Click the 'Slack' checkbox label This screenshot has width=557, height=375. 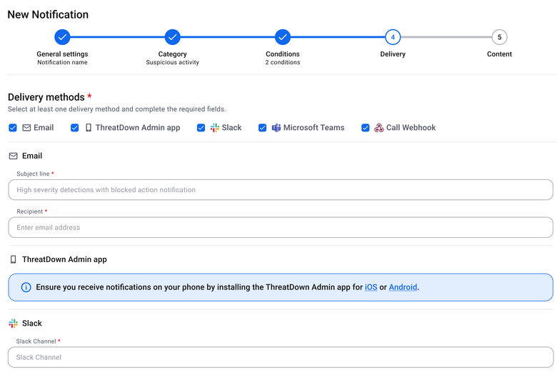pyautogui.click(x=231, y=128)
